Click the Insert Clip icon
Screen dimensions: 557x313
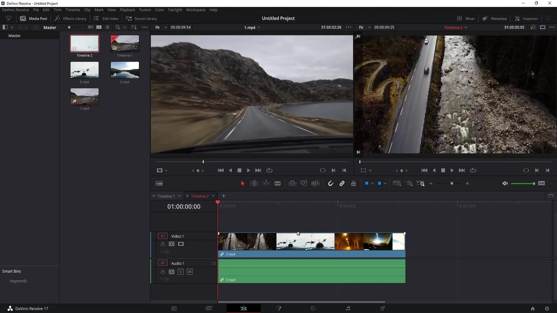(x=292, y=183)
